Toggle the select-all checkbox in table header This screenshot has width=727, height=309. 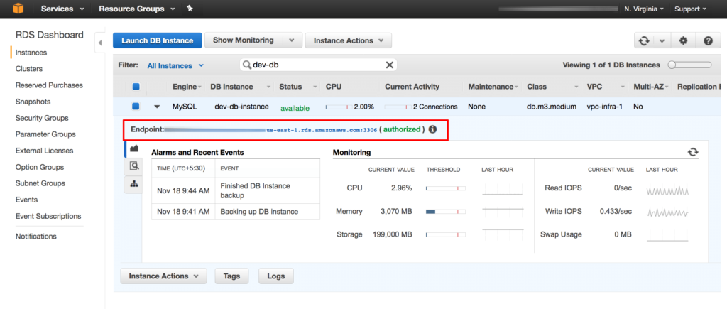[x=136, y=87]
